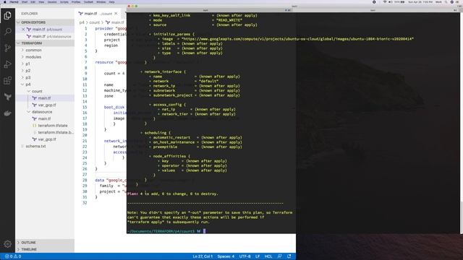Close main.tf p4/count in Open Editors
The width and height of the screenshot is (463, 260).
(23, 30)
